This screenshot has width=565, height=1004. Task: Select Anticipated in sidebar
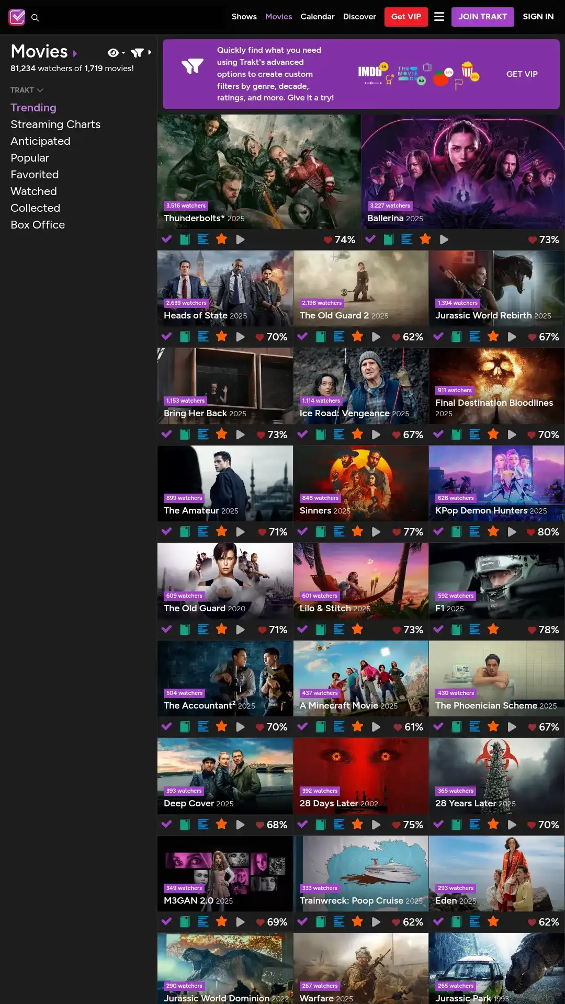click(x=40, y=141)
